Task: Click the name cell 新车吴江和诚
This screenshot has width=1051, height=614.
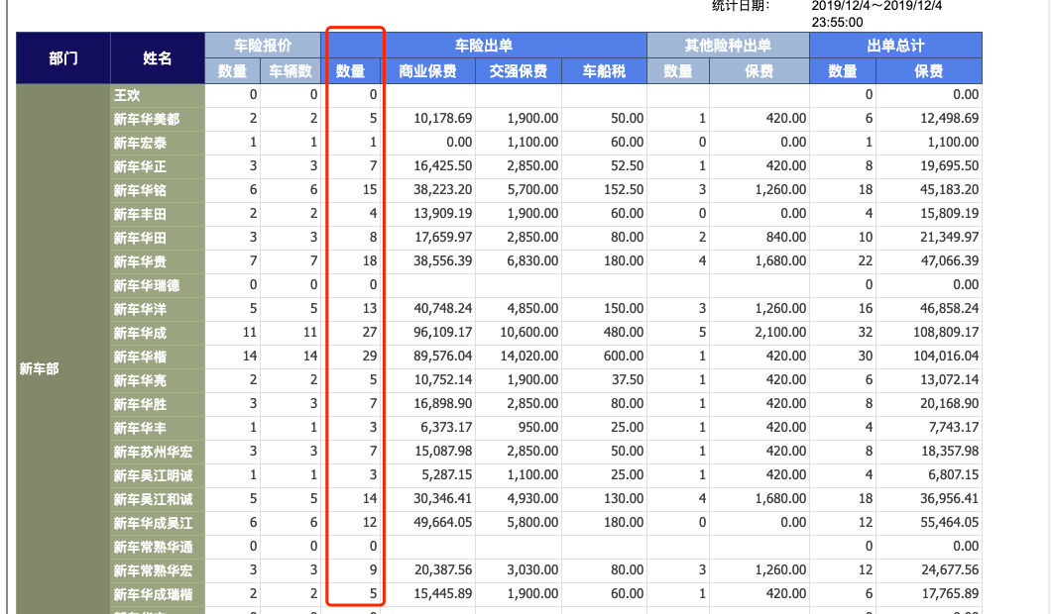Action: pos(158,499)
